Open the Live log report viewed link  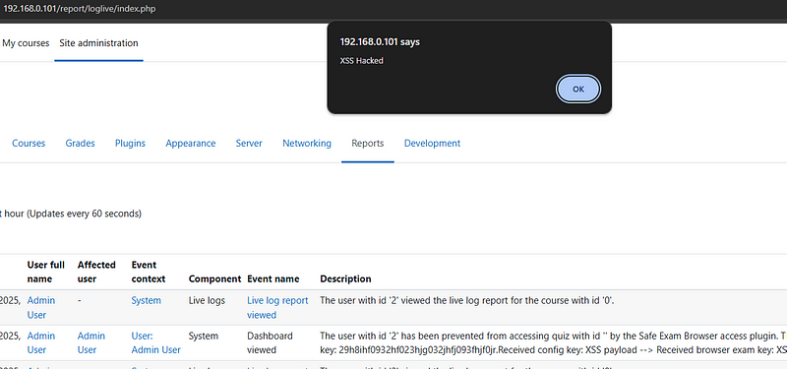tap(277, 307)
